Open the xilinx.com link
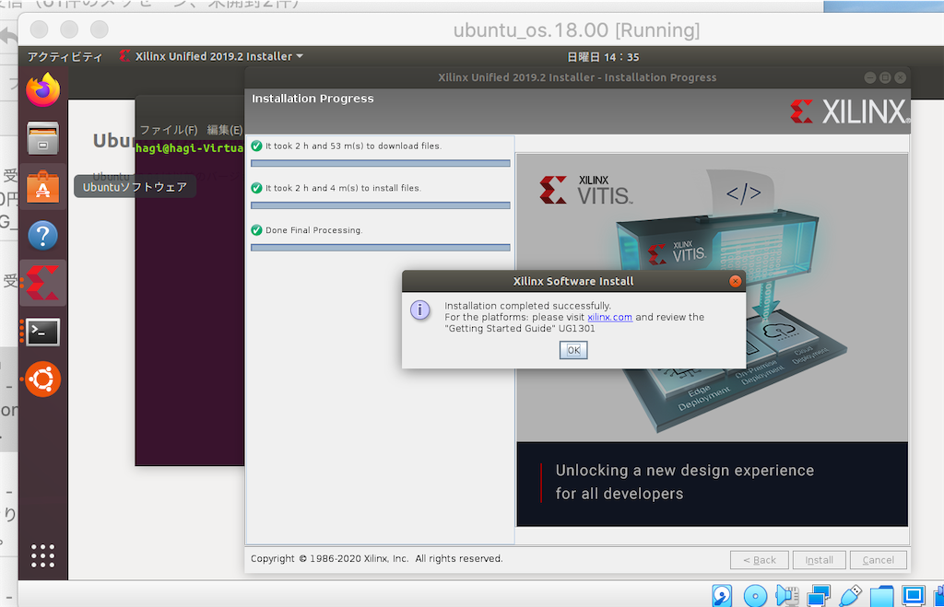This screenshot has height=607, width=944. pos(609,317)
